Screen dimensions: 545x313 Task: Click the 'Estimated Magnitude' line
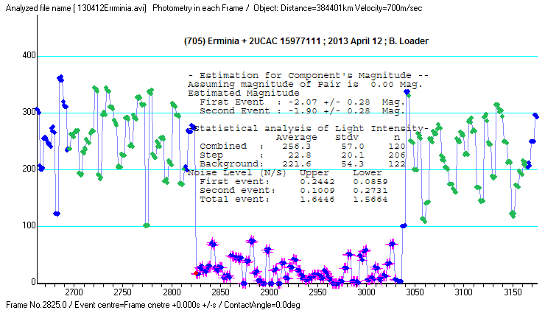(244, 93)
